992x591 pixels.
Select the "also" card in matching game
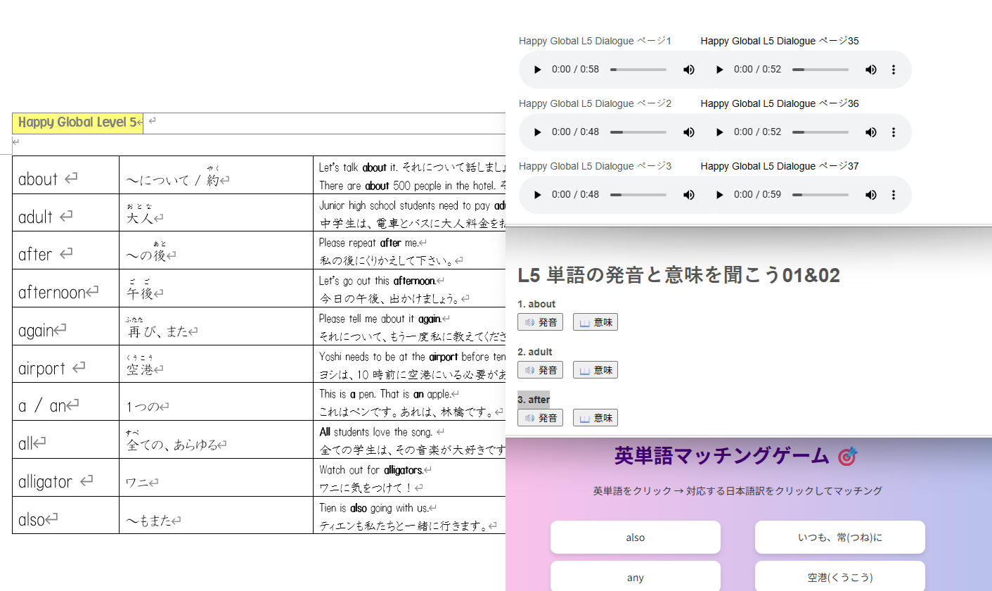coord(635,538)
